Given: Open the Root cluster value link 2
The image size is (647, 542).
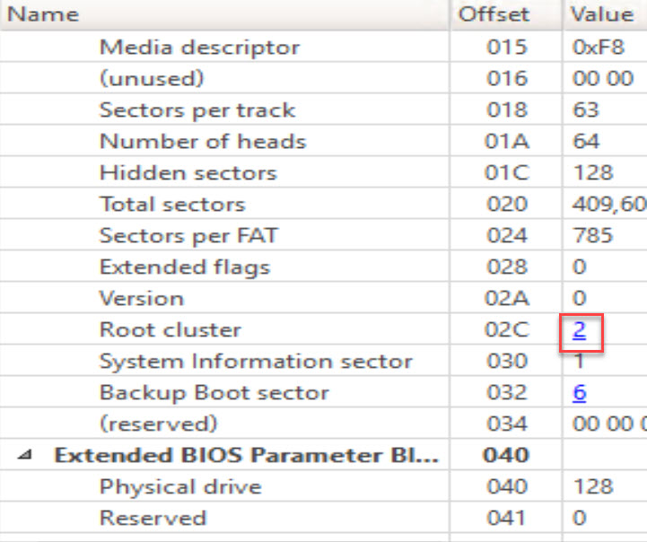Looking at the screenshot, I should pos(580,330).
